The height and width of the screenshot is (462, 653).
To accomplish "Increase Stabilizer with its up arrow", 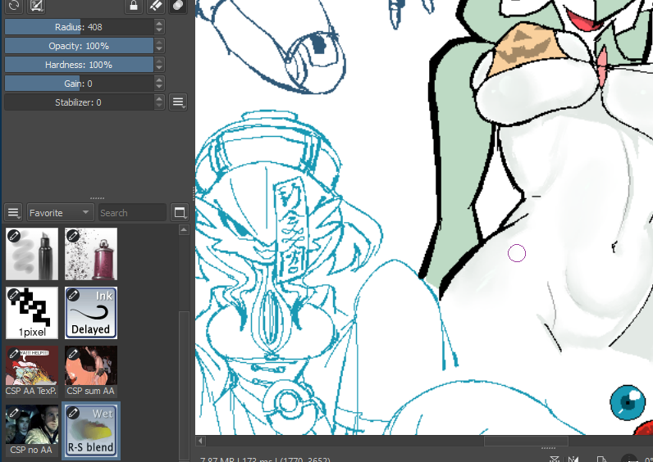I will pos(159,98).
